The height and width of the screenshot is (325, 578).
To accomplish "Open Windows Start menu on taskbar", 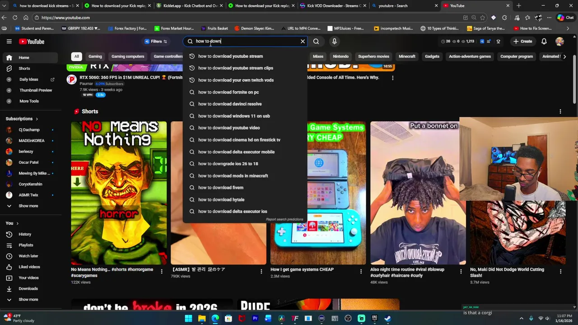I will coord(189,318).
